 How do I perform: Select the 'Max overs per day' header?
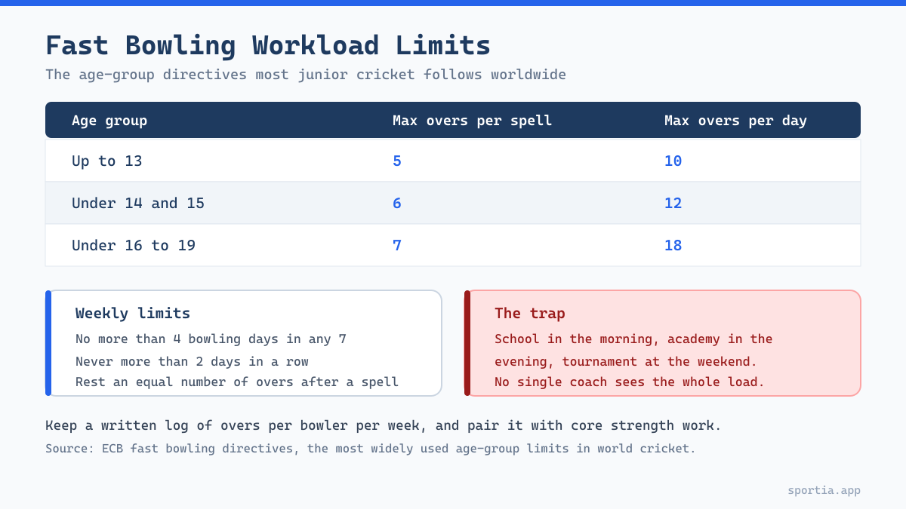tap(735, 121)
